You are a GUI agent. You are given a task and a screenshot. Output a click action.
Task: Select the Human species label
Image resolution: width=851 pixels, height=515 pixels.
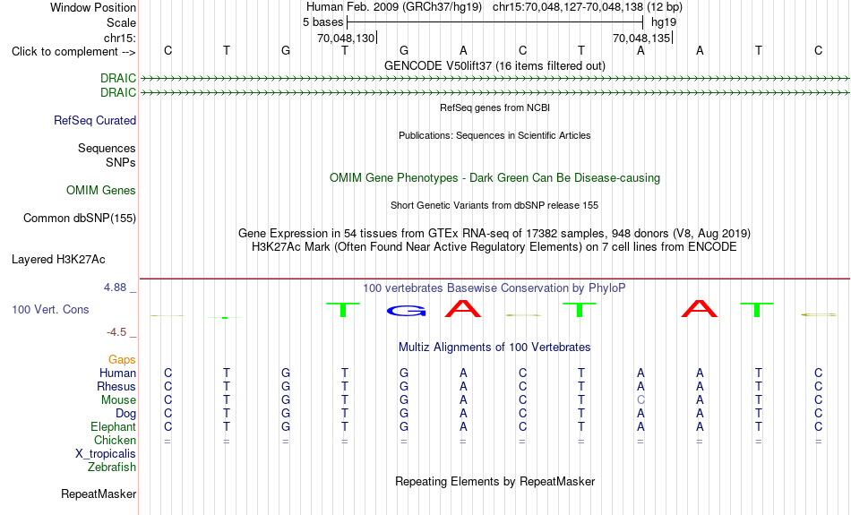tap(117, 373)
